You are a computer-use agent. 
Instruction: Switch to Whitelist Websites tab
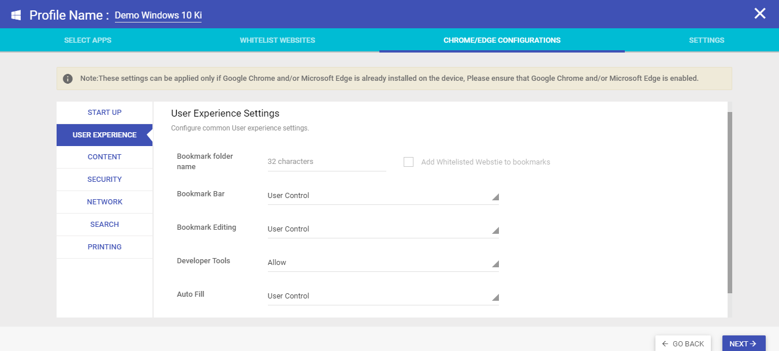click(x=278, y=40)
